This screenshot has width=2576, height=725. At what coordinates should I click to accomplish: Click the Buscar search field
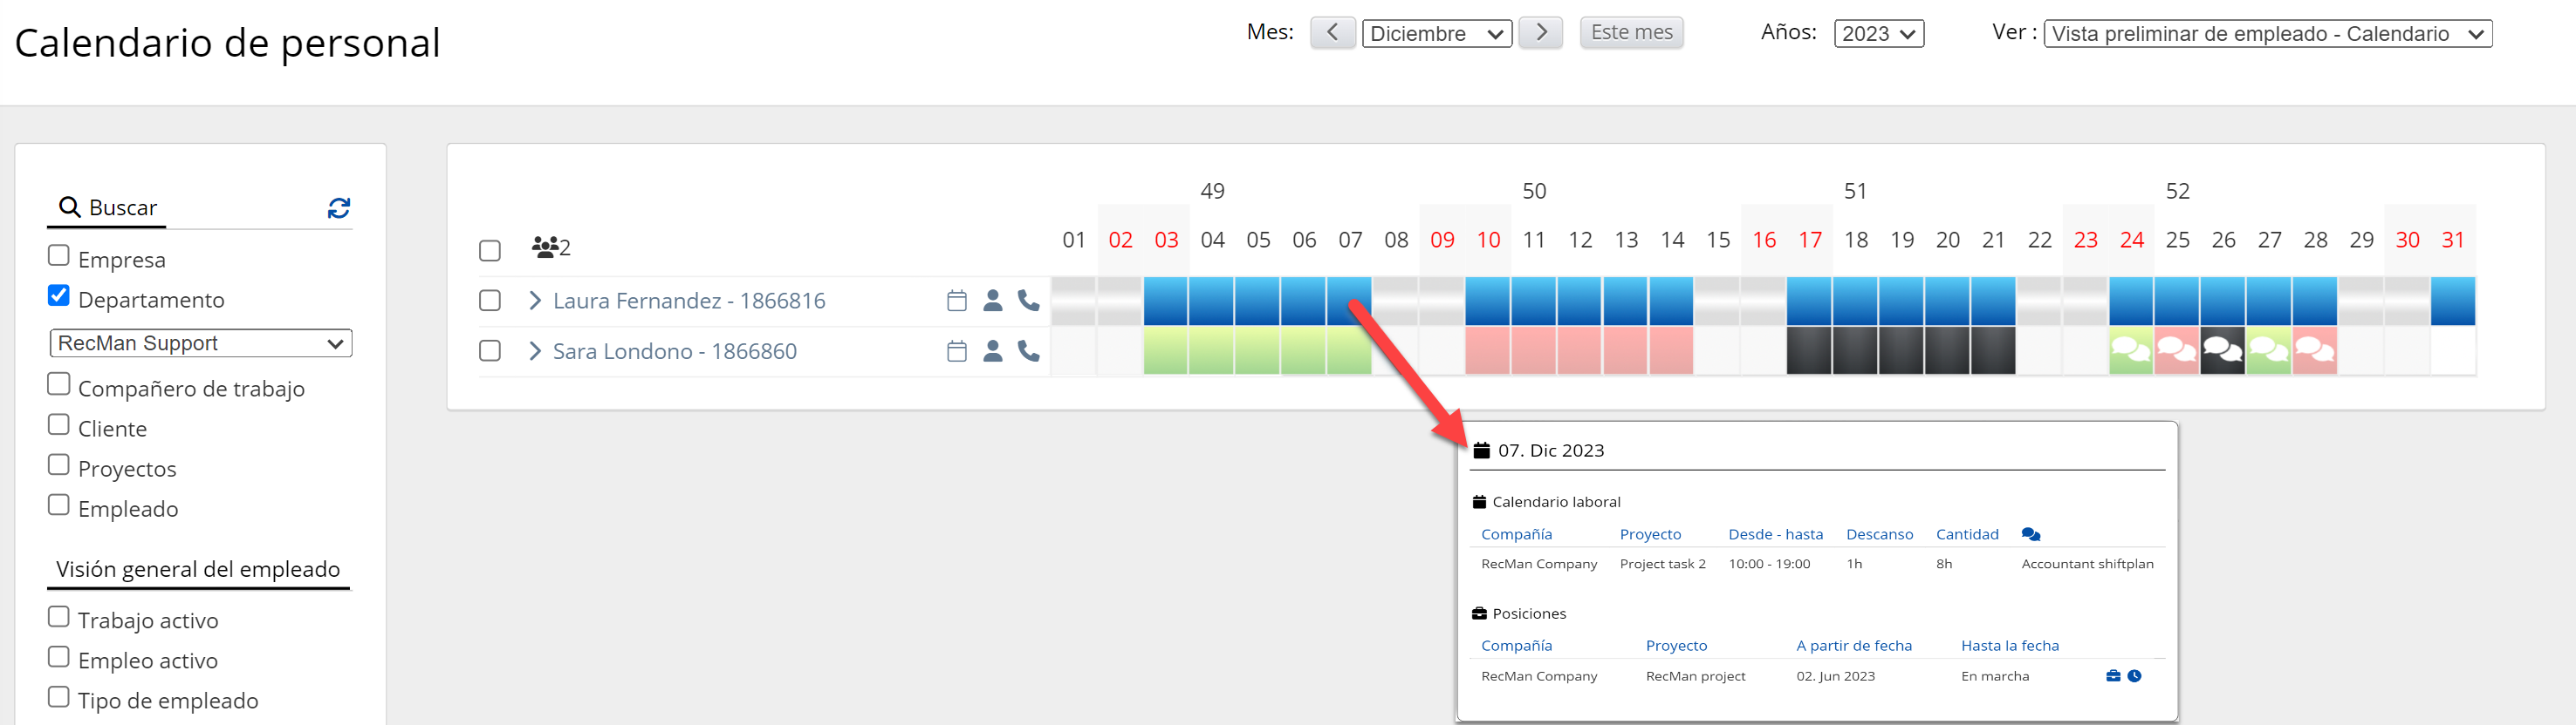click(x=190, y=207)
